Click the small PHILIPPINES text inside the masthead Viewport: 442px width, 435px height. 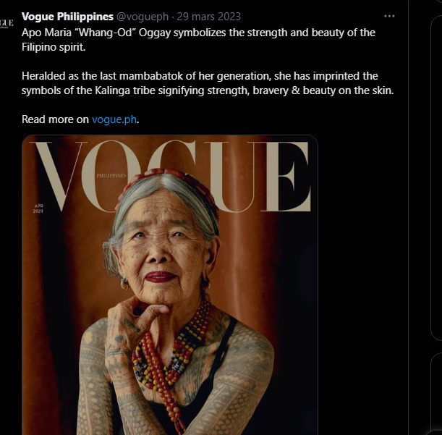pyautogui.click(x=111, y=176)
